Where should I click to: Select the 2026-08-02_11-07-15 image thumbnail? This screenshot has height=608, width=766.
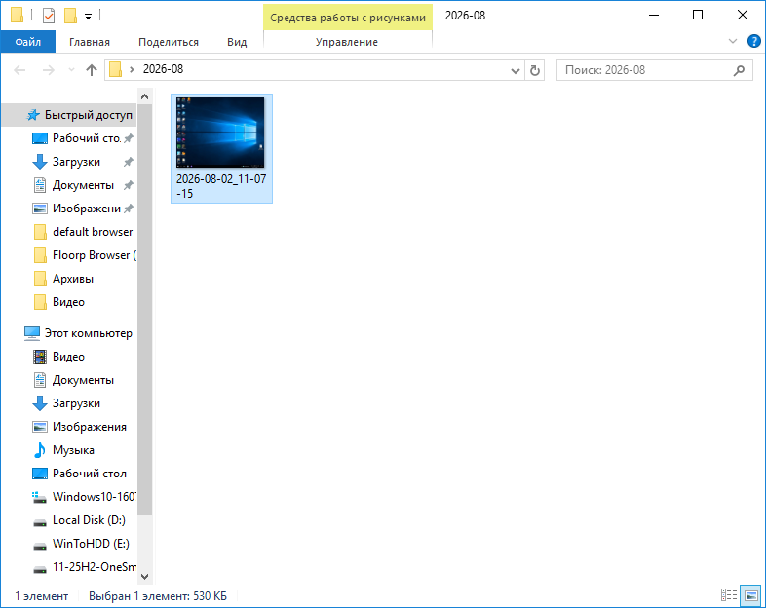220,133
